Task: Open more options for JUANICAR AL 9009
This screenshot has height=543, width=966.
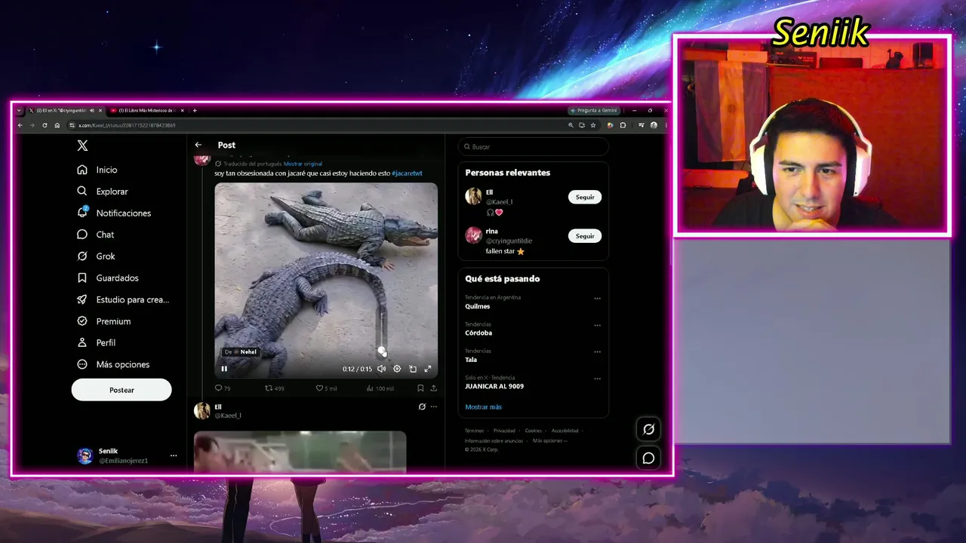Action: point(597,379)
